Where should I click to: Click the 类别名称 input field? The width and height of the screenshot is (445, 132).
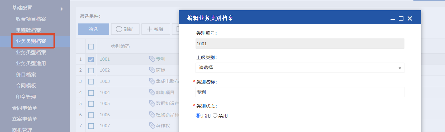pos(300,92)
